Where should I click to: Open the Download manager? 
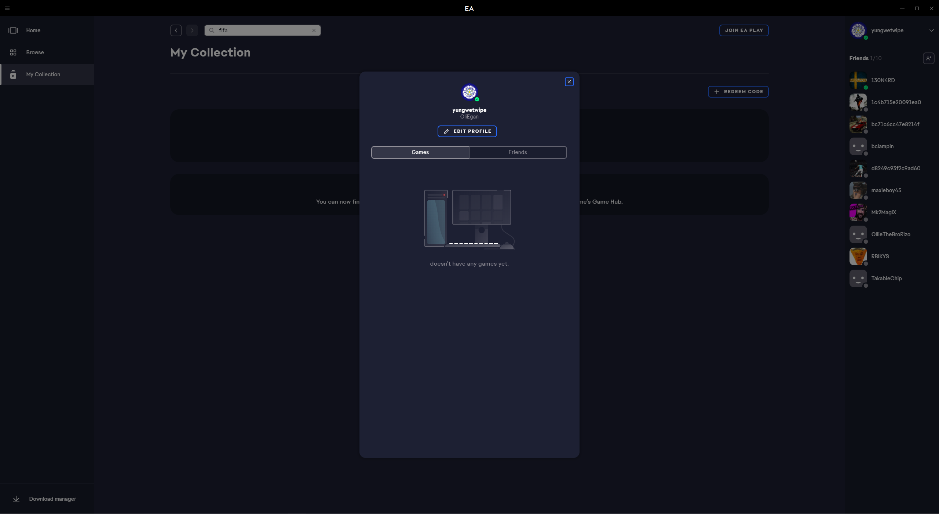point(52,499)
